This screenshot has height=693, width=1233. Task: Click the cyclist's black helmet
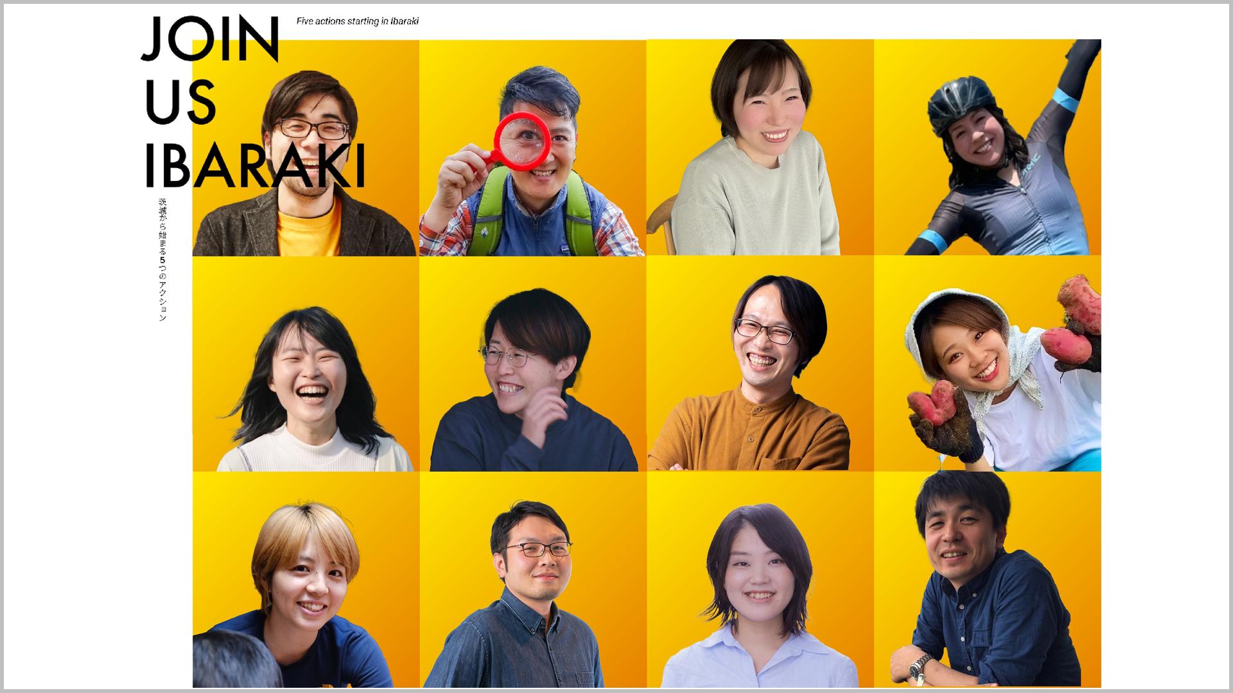click(961, 101)
